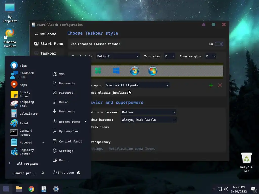Open File Explorer from taskbar

[x=19, y=189]
